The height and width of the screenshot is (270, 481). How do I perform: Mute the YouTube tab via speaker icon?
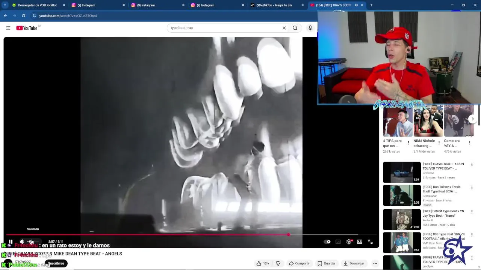[356, 5]
